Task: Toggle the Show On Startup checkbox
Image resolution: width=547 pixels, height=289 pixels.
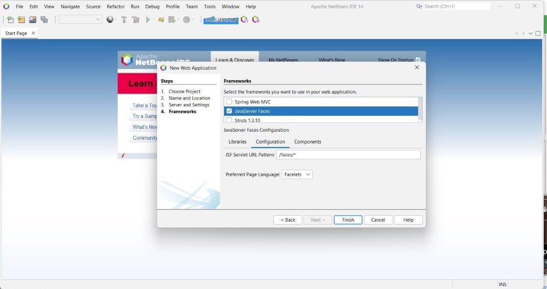Action: pos(418,59)
